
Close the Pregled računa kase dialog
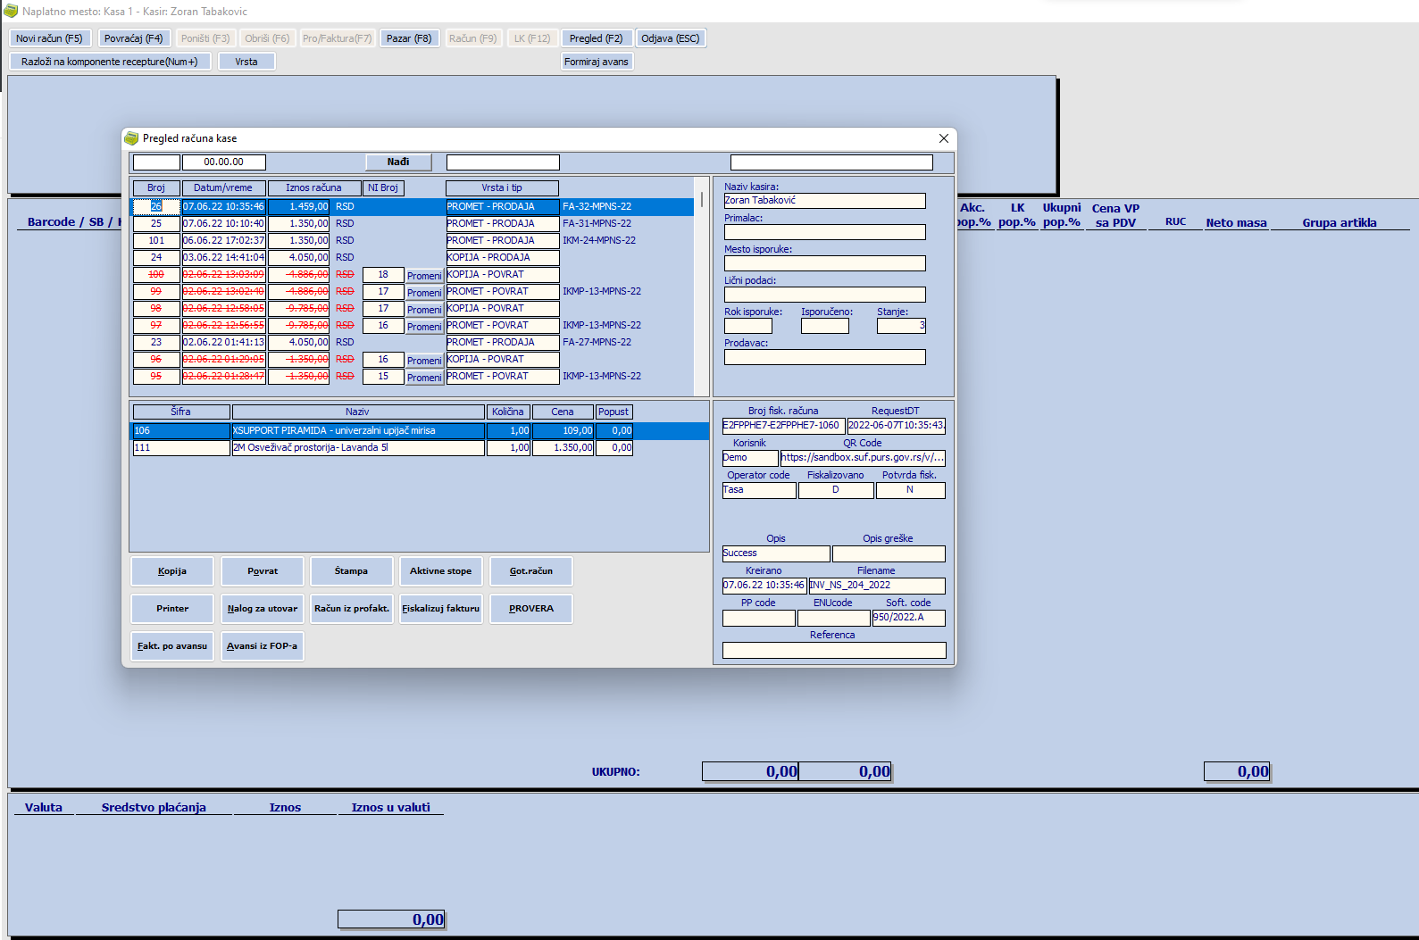[x=943, y=138]
